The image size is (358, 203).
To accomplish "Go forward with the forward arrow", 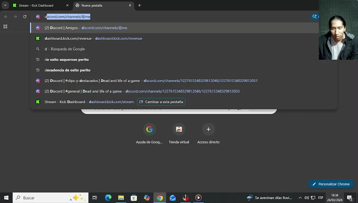I will click(x=15, y=17).
